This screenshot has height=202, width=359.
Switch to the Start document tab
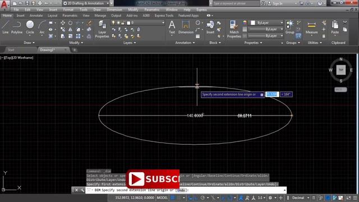(x=11, y=50)
